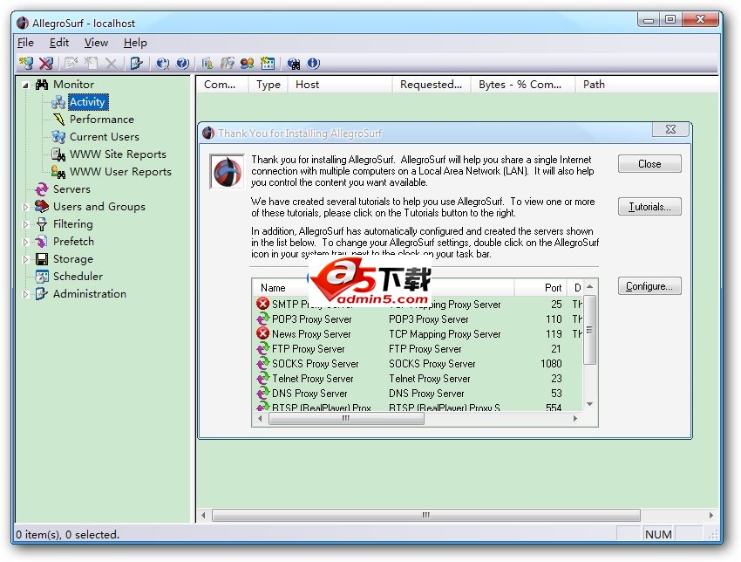Click the Storage floppy disk icon
Screen dimensions: 741x562
pos(43,259)
